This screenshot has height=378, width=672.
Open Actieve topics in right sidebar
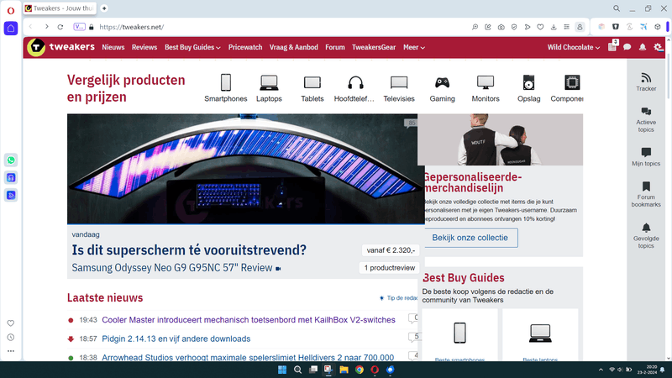click(646, 119)
